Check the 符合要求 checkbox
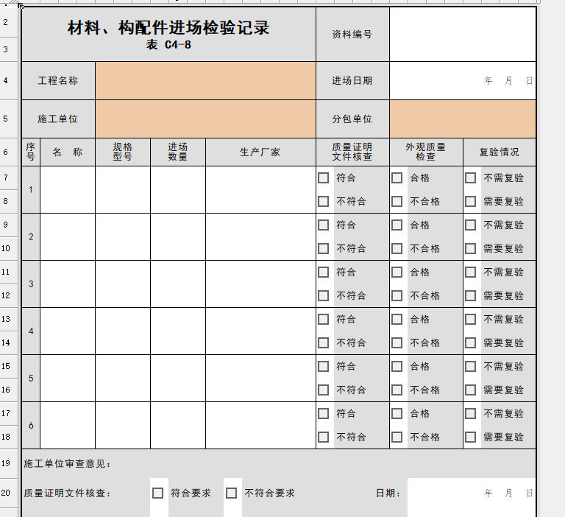Screen dimensions: 565x517 click(157, 493)
